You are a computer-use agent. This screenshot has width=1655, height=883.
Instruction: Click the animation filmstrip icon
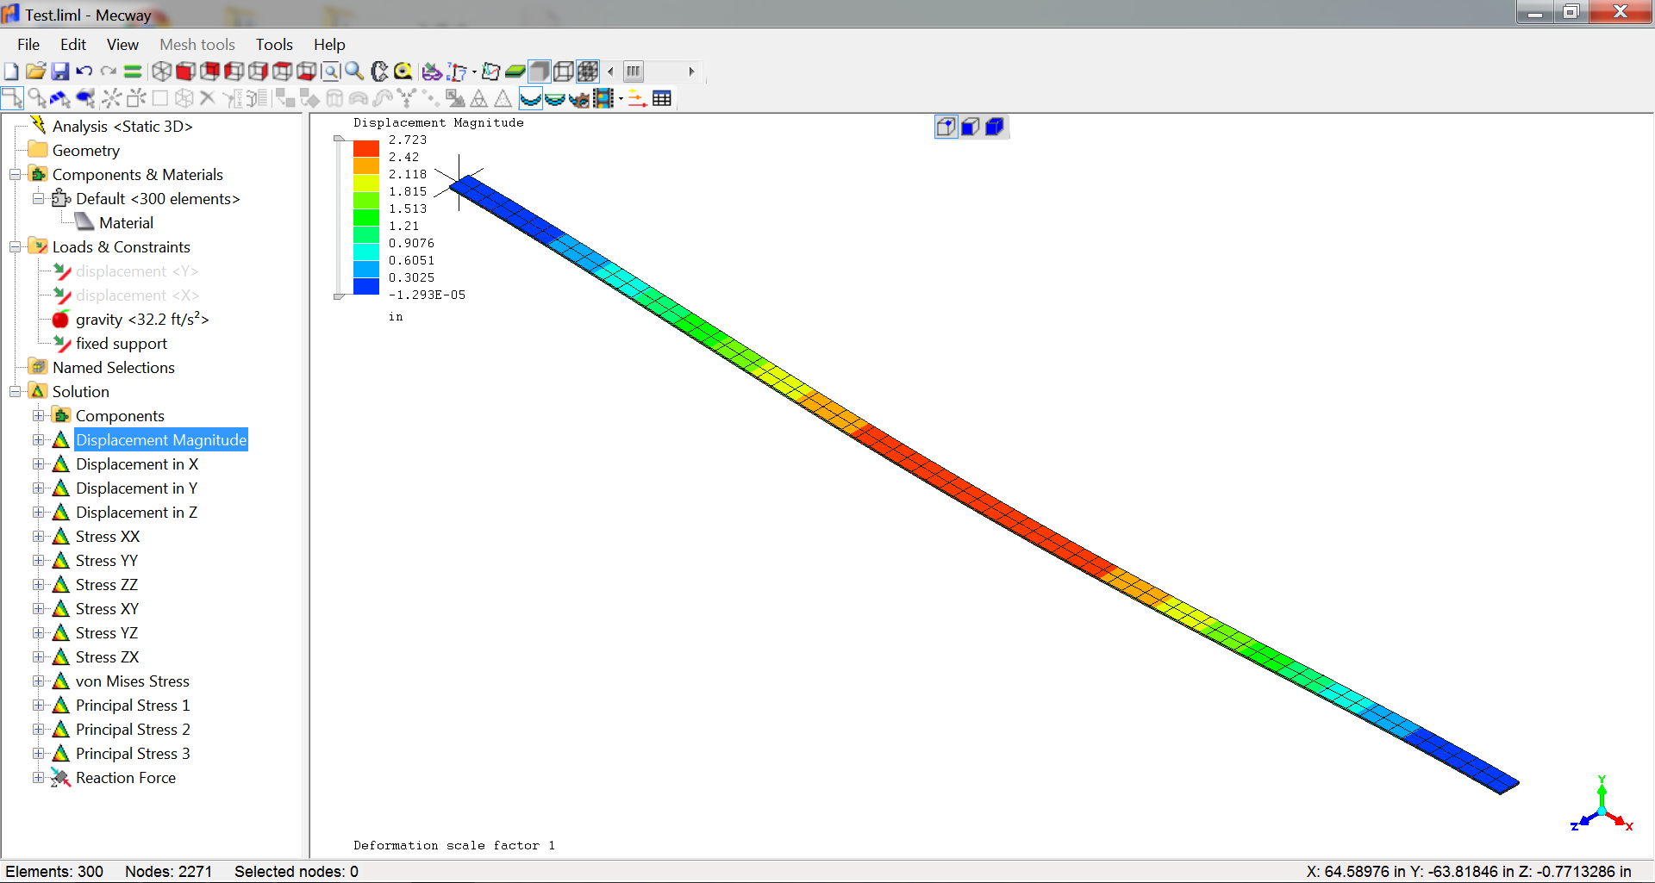pos(603,98)
